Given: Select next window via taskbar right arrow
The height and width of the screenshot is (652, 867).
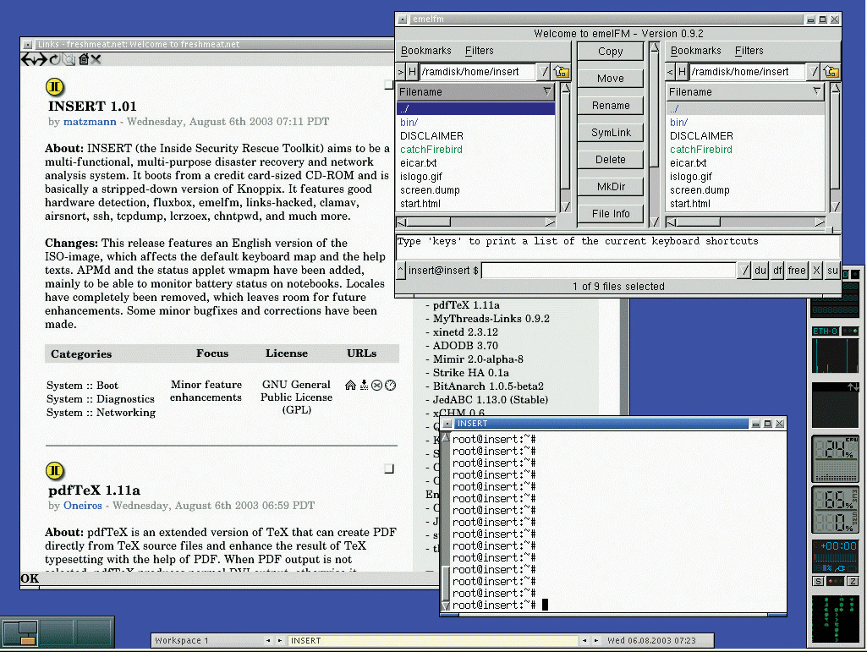Looking at the screenshot, I should [x=596, y=640].
